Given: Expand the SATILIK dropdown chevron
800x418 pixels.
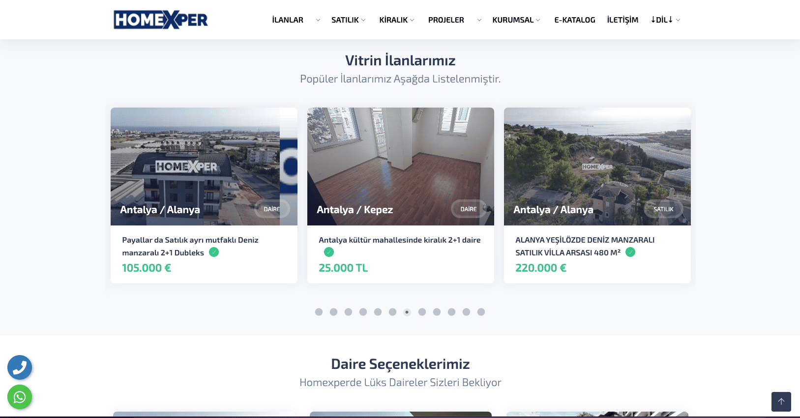Looking at the screenshot, I should (x=363, y=20).
